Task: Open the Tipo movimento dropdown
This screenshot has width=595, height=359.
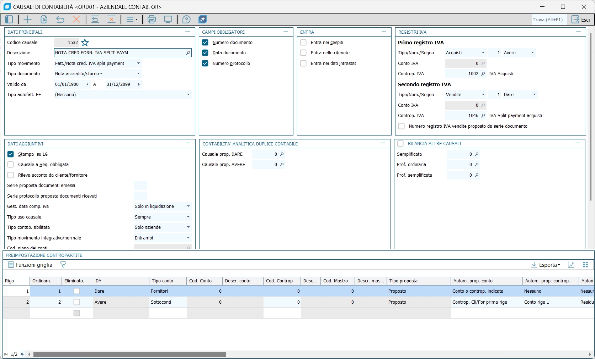Action: pos(138,63)
